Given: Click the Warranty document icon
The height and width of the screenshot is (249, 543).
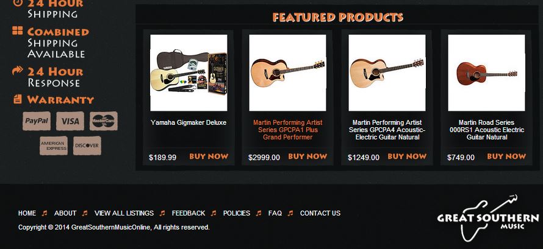Looking at the screenshot, I should click(18, 99).
